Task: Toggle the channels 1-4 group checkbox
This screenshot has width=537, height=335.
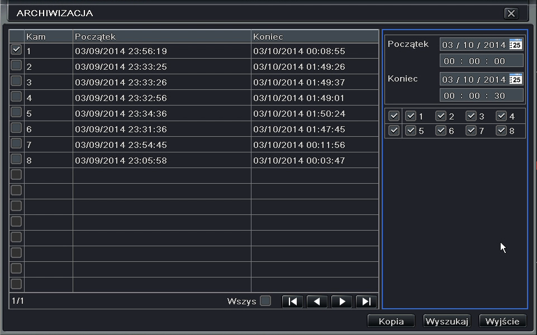Action: click(394, 116)
